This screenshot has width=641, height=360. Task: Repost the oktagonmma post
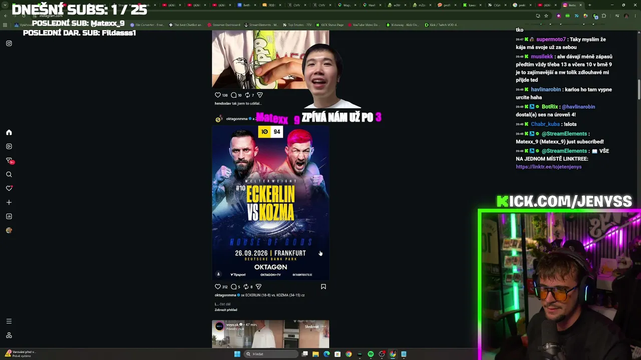tap(246, 286)
